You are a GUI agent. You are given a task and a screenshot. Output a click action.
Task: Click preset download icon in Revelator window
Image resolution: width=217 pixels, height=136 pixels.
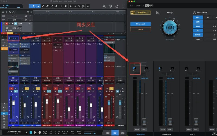click(158, 12)
